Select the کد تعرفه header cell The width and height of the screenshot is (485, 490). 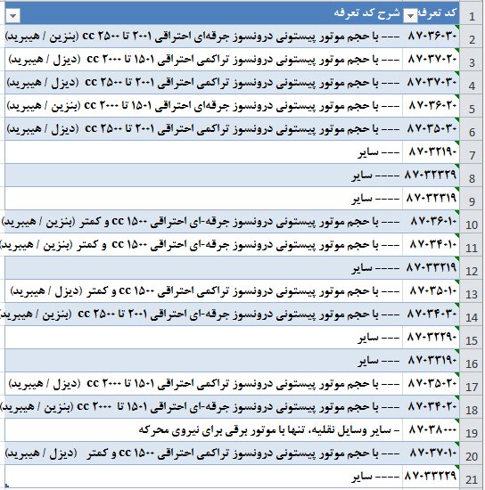(431, 13)
